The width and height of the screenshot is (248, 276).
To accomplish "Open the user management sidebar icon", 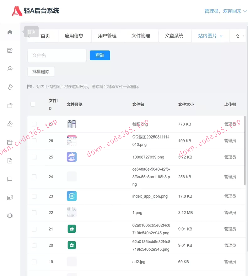I will [10, 69].
